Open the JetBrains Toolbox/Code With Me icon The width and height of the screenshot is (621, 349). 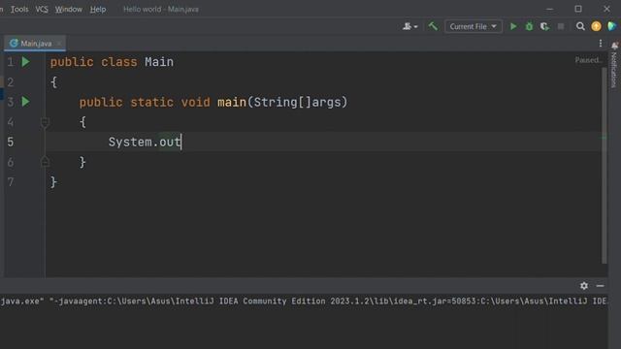(612, 26)
